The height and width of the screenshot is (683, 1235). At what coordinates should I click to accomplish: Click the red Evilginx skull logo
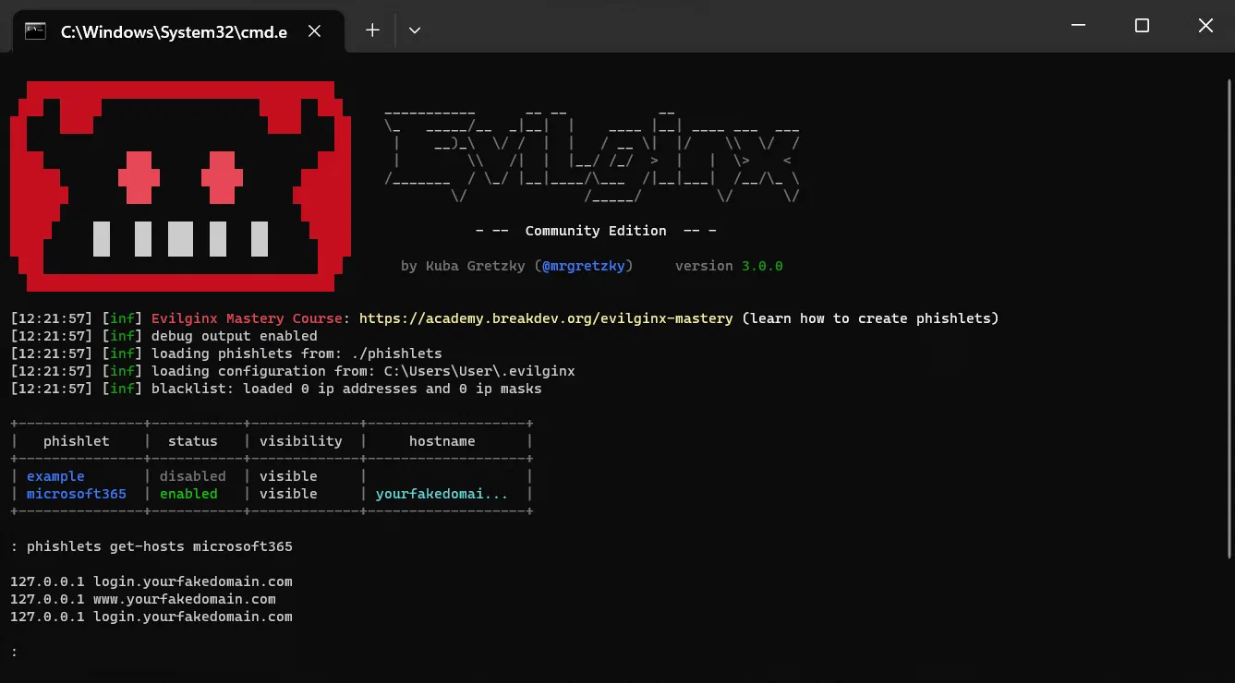181,186
